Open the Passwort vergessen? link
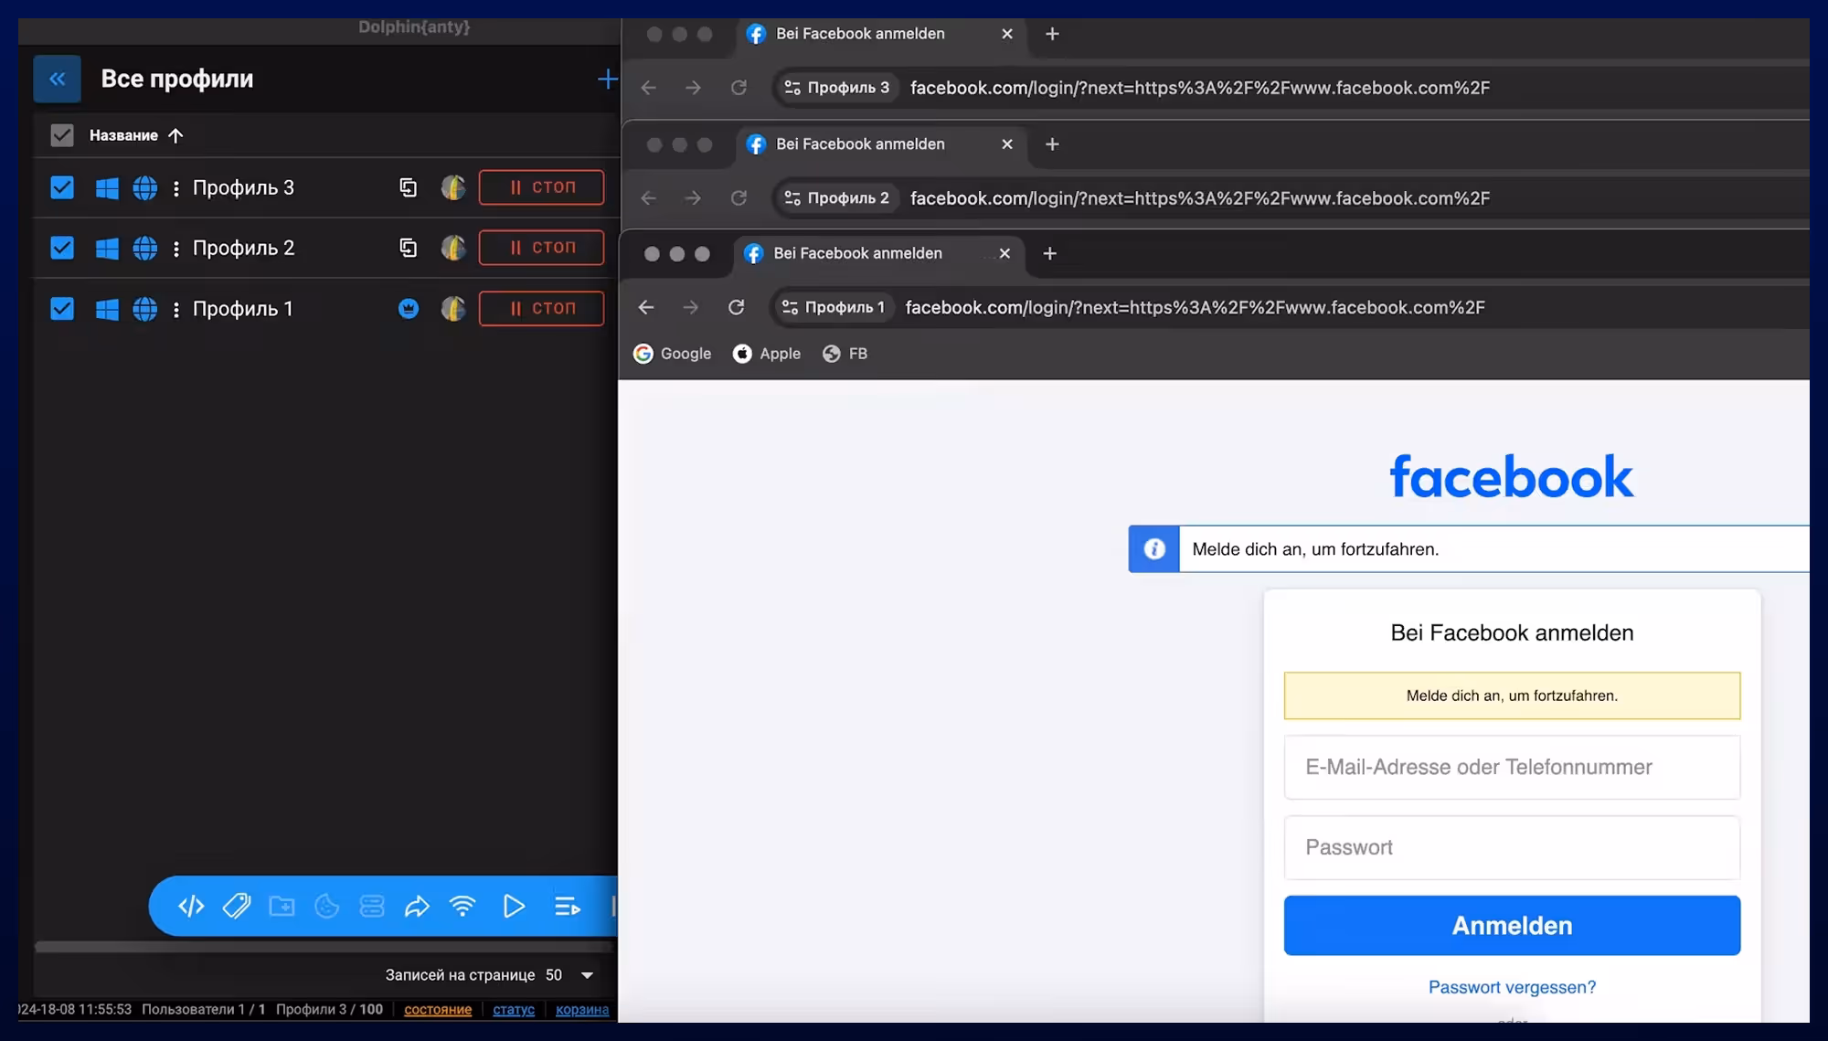The image size is (1828, 1041). click(1512, 987)
